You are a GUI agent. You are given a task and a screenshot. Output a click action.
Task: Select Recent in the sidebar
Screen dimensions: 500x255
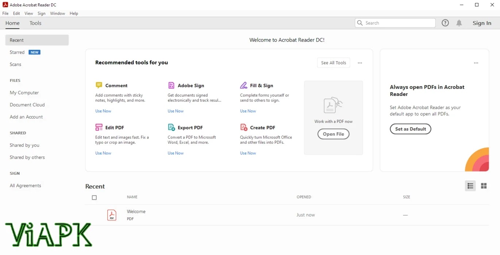tap(37, 40)
